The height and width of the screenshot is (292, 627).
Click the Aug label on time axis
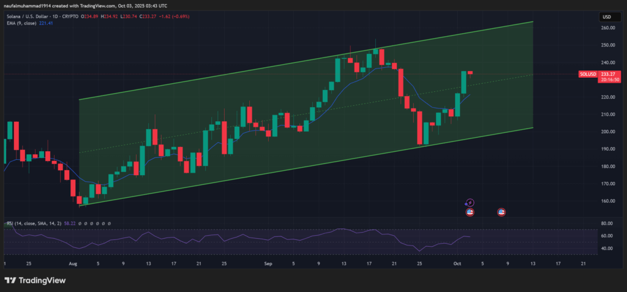click(x=72, y=263)
